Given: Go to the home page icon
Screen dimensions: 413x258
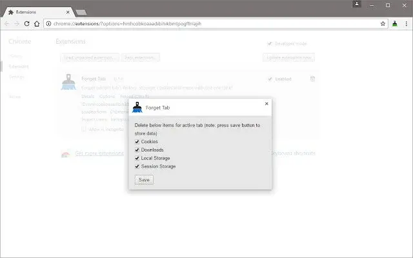Looking at the screenshot, I should pos(37,24).
